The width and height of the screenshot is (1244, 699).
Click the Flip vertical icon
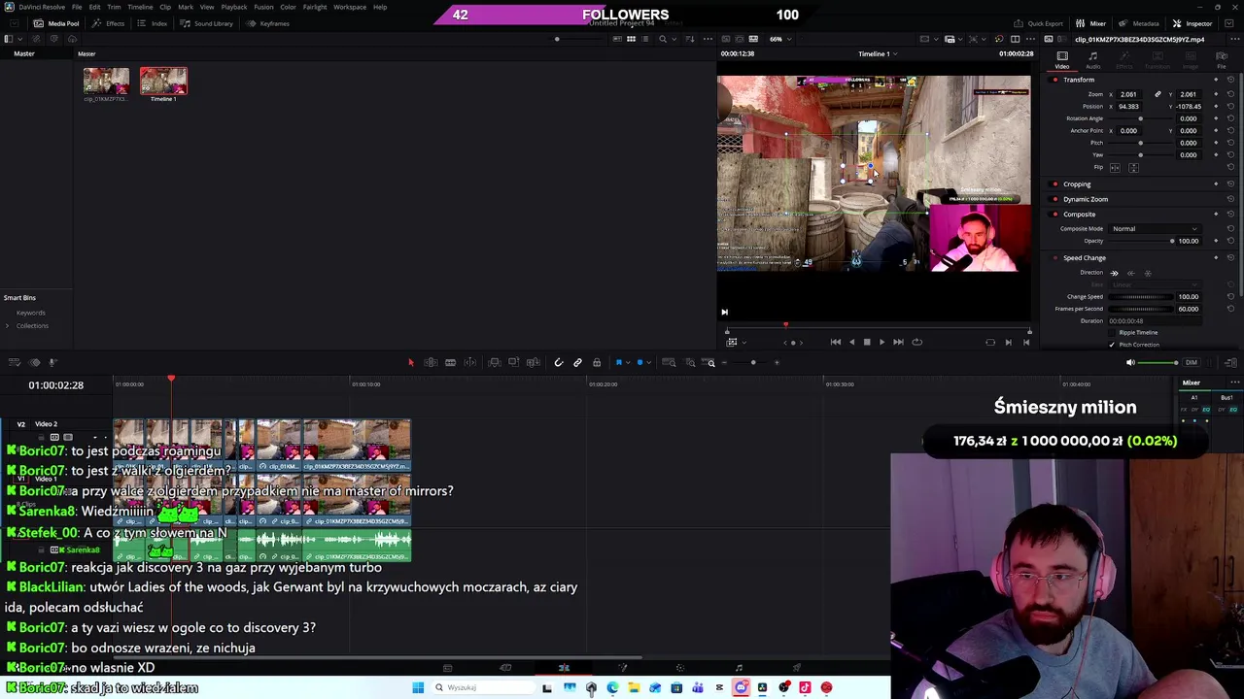pyautogui.click(x=1133, y=167)
